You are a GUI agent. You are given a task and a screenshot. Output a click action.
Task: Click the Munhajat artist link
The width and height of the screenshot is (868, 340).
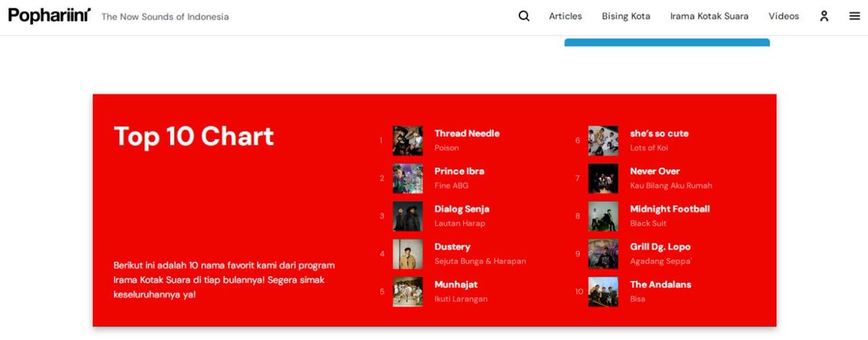(x=456, y=284)
